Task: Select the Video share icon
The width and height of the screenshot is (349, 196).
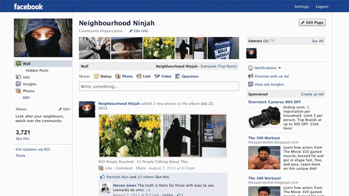Action: point(157,77)
